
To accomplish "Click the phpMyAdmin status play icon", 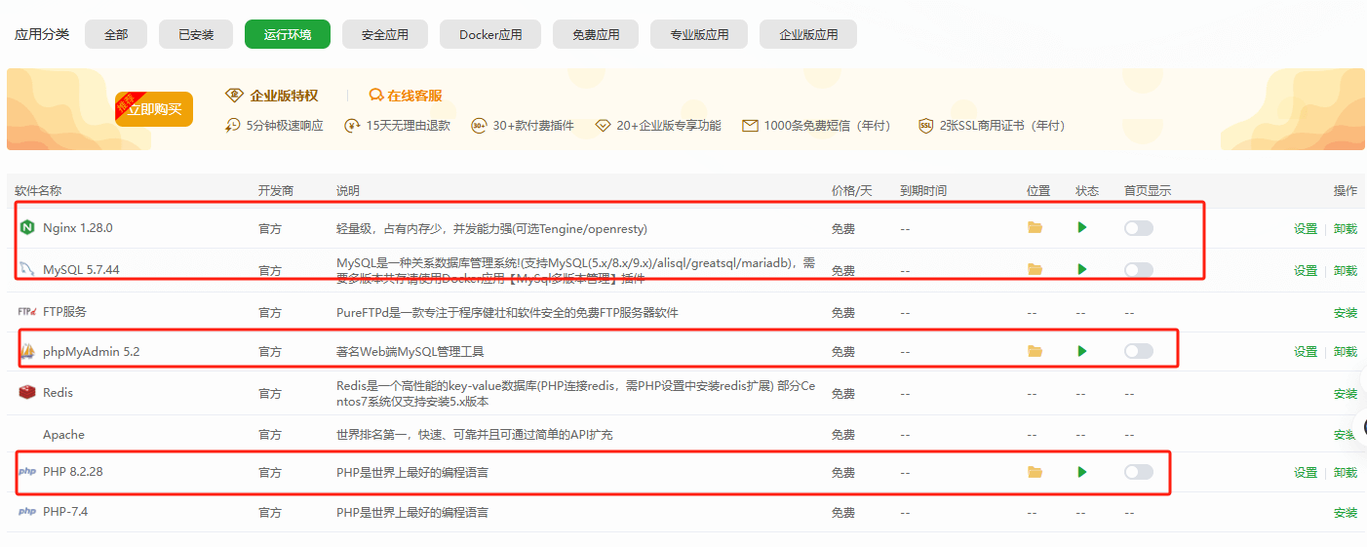I will point(1082,351).
